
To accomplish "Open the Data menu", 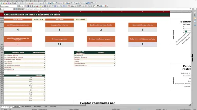I will pos(31,1).
